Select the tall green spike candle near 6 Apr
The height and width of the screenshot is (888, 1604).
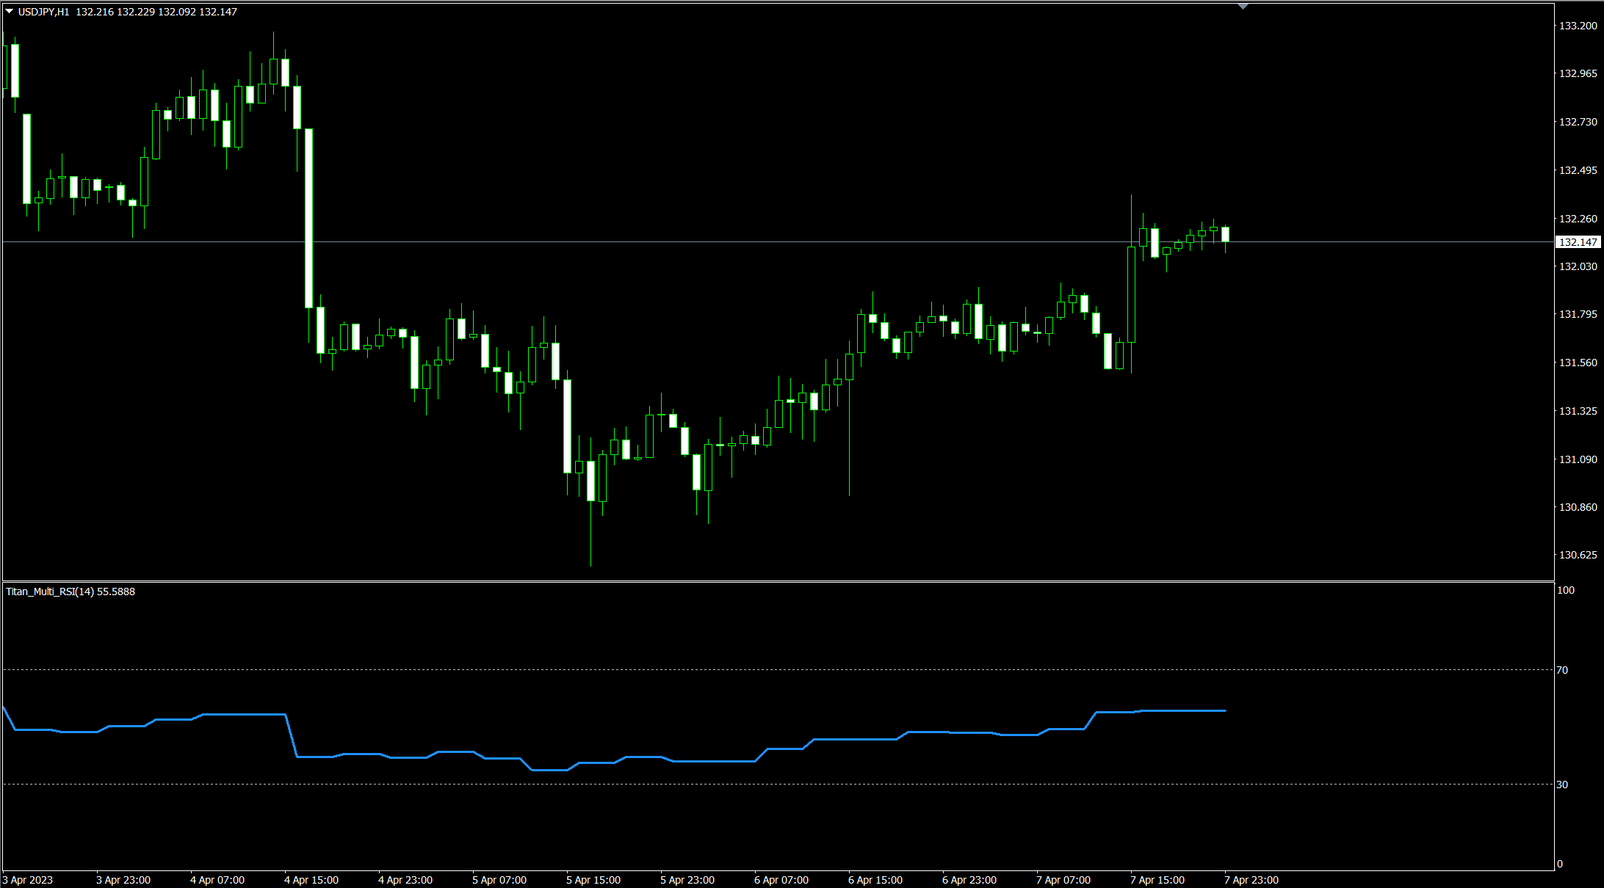tap(851, 367)
